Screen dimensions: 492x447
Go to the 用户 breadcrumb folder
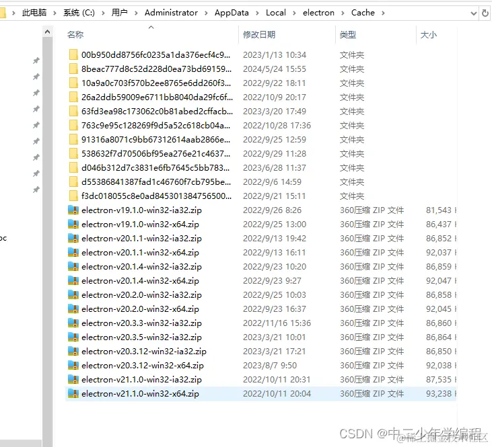pyautogui.click(x=120, y=13)
